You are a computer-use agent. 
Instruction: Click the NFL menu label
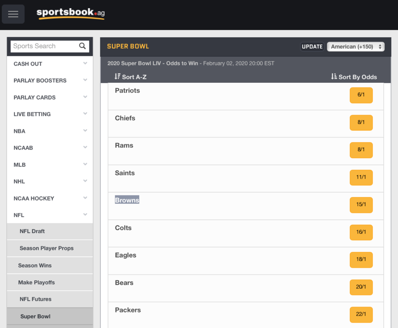[x=19, y=215]
